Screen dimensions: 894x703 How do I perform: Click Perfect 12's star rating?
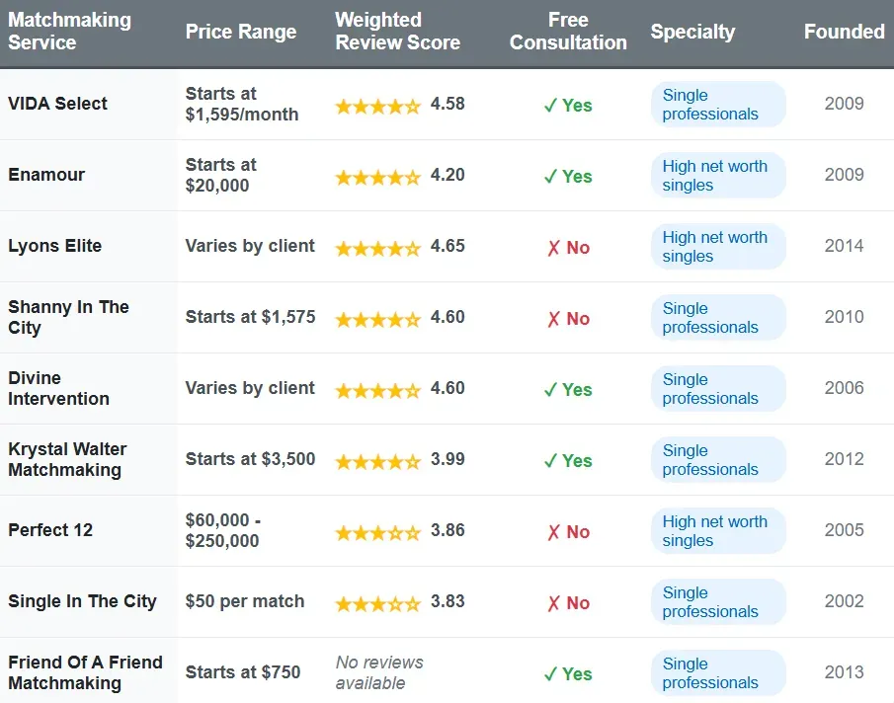tap(377, 532)
